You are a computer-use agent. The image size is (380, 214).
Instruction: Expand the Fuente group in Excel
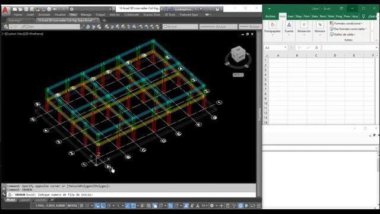(x=289, y=29)
